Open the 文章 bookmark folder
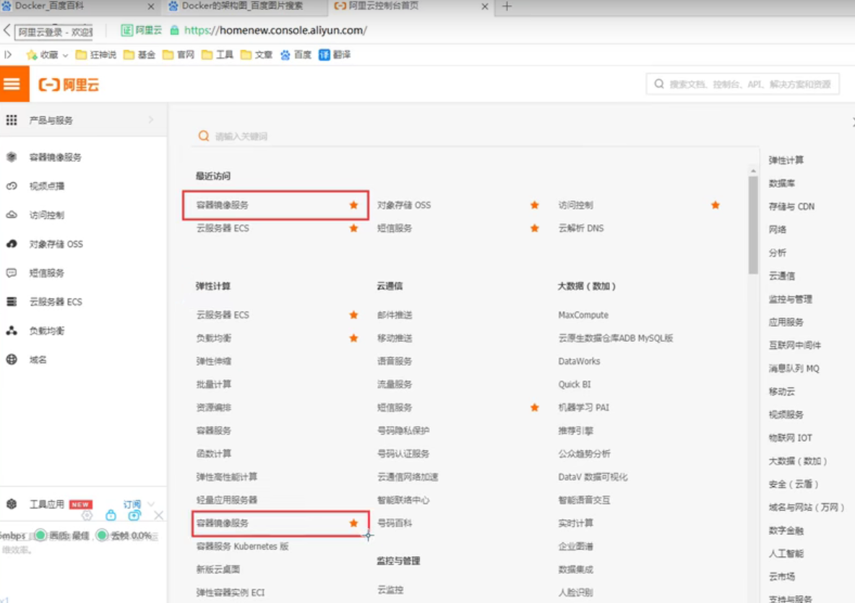The image size is (855, 603). point(257,54)
